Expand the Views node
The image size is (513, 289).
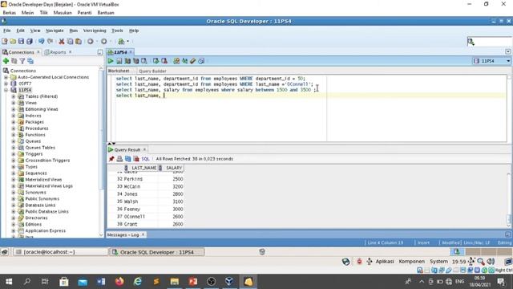click(14, 103)
